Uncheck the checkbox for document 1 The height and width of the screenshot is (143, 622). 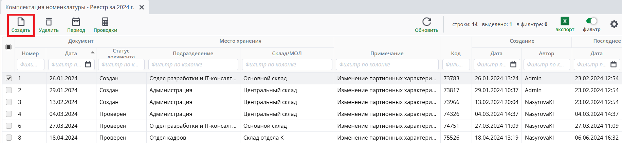(x=9, y=78)
